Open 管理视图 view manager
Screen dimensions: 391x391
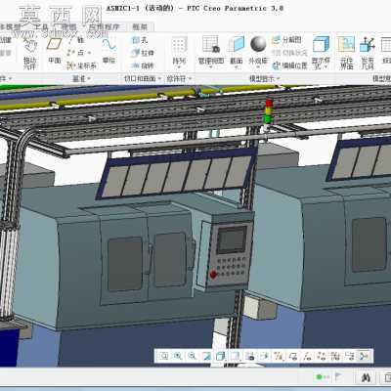pyautogui.click(x=211, y=50)
